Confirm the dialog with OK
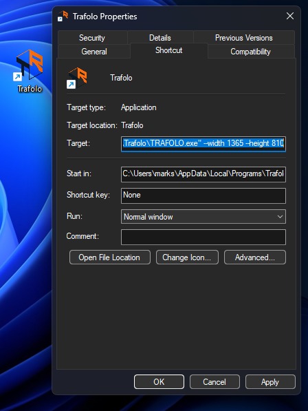This screenshot has height=411, width=308. 159,381
